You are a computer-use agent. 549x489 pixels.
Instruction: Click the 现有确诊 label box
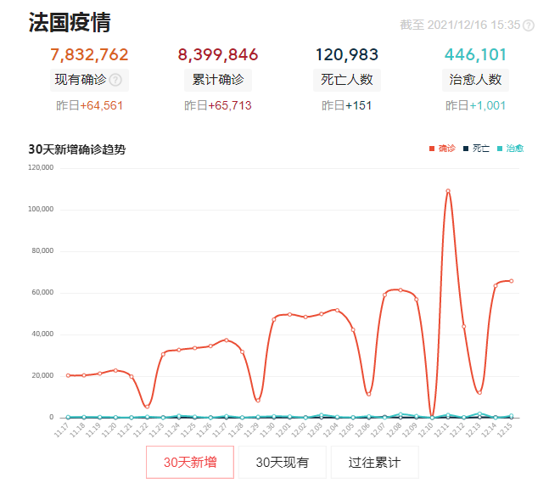89,80
